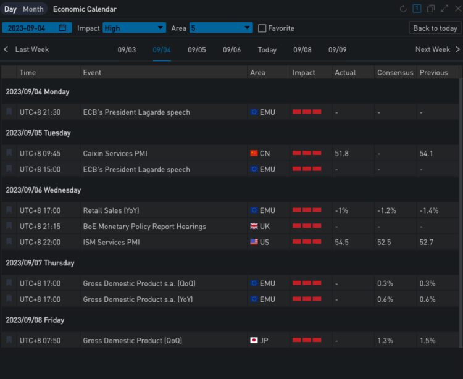Go to Last Week
Image resolution: width=463 pixels, height=379 pixels.
(x=26, y=49)
